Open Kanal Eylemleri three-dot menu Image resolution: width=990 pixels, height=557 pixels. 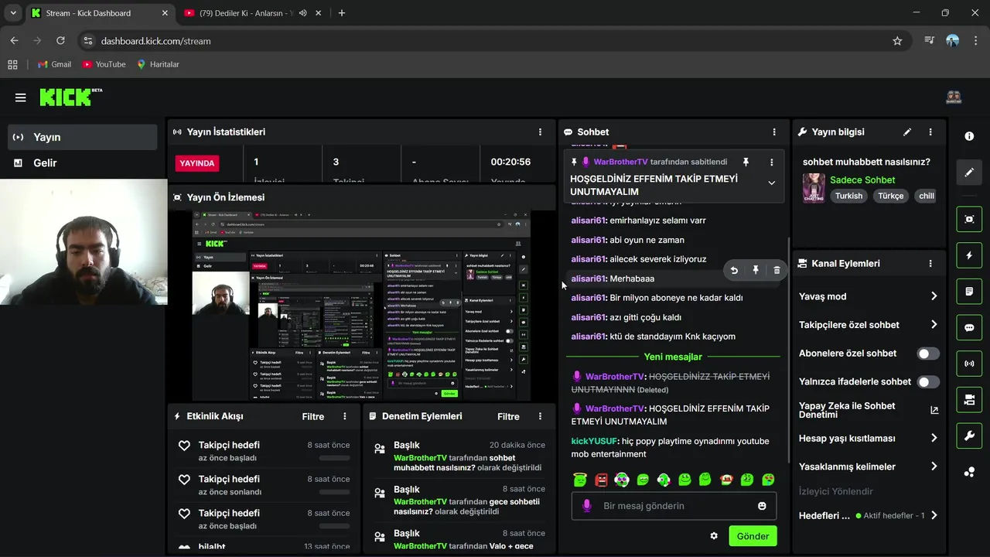tap(930, 264)
